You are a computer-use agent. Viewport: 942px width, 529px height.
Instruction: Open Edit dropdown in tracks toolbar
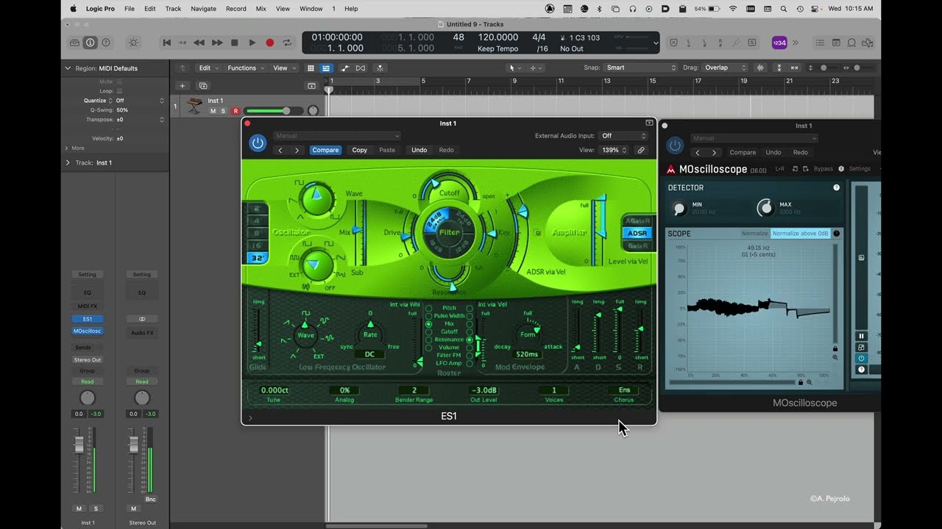pos(208,68)
